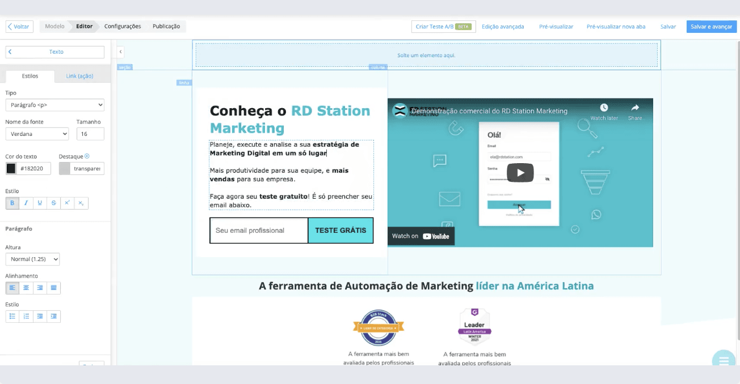Click Watch on YouTube link

coord(421,236)
